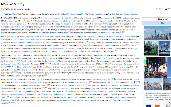171x107 pixels.
Task: Follow the boroughs link
Action: 78,37
